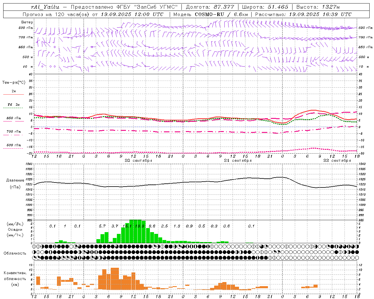Click the (мм/3ч.) units label
The image size is (374, 299).
[x=15, y=224]
